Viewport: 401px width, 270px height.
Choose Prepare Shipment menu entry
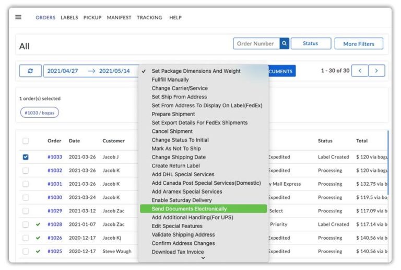click(x=203, y=114)
